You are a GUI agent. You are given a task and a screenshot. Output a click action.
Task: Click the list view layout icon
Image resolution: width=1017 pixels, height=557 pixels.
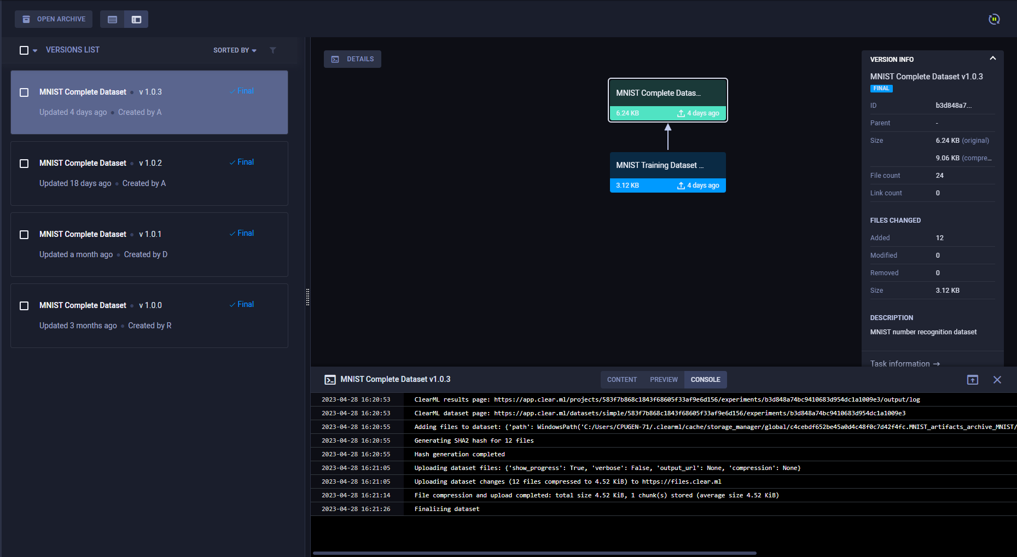click(x=112, y=19)
